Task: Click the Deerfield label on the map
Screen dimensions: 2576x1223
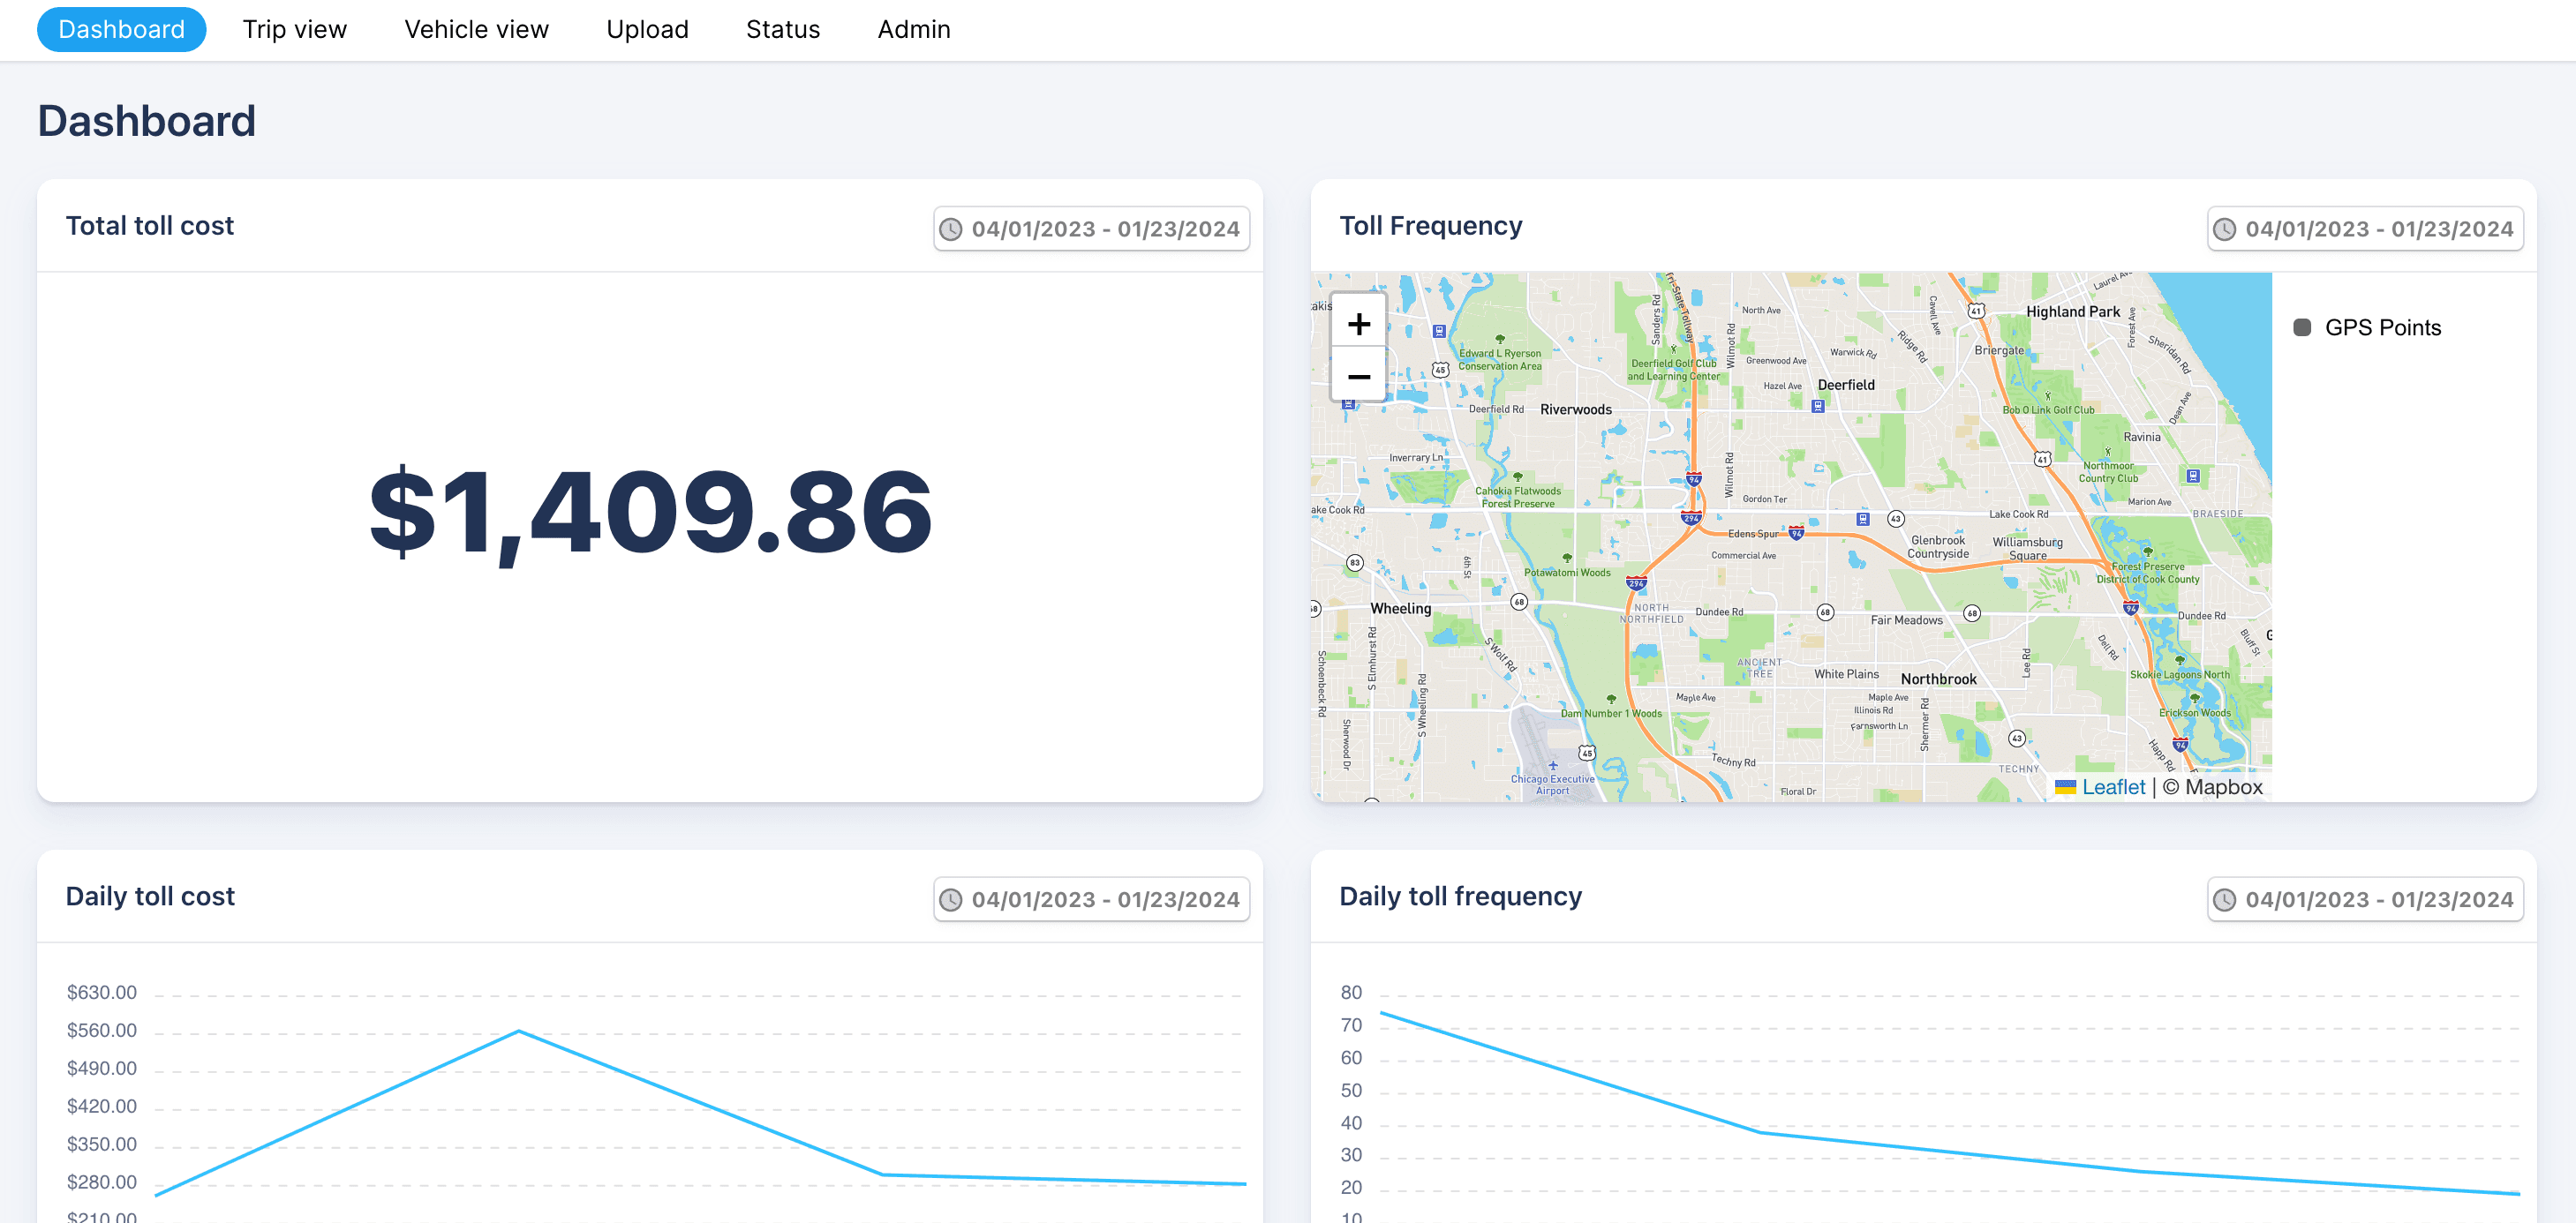Action: click(1846, 385)
